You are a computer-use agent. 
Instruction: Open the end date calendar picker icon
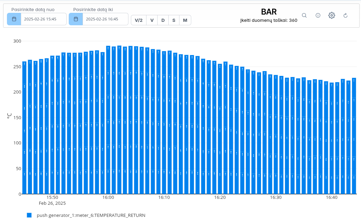point(76,19)
